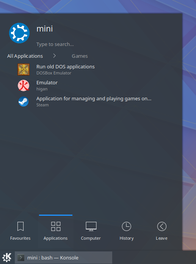
Task: Launch DOSBox Emulator via its crate icon
Action: click(24, 70)
